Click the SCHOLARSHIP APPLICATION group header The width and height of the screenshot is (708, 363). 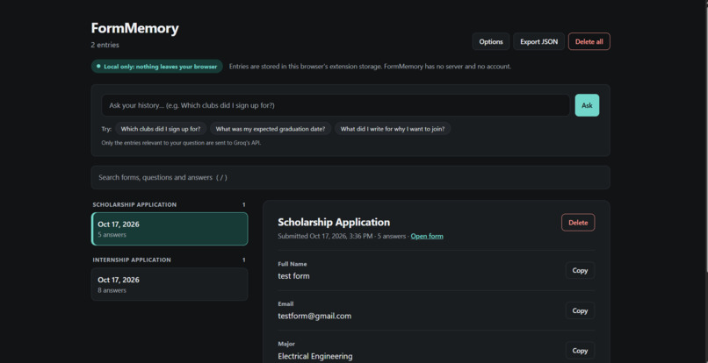click(x=134, y=204)
